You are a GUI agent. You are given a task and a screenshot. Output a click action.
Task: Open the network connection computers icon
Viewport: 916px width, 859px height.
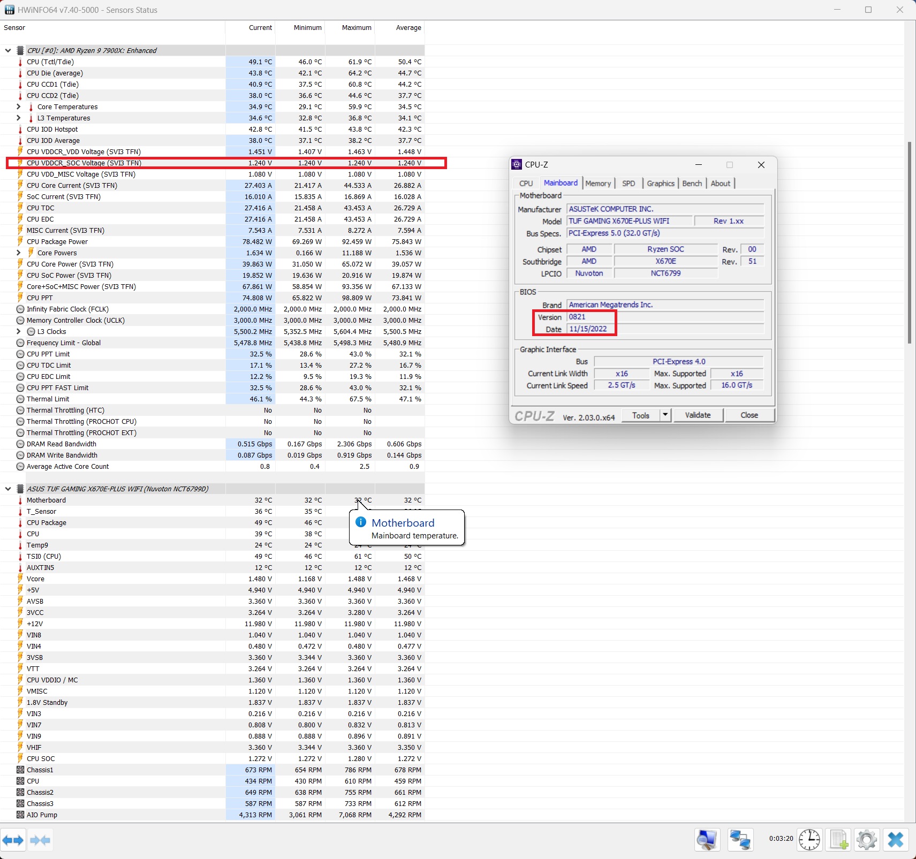(x=740, y=840)
